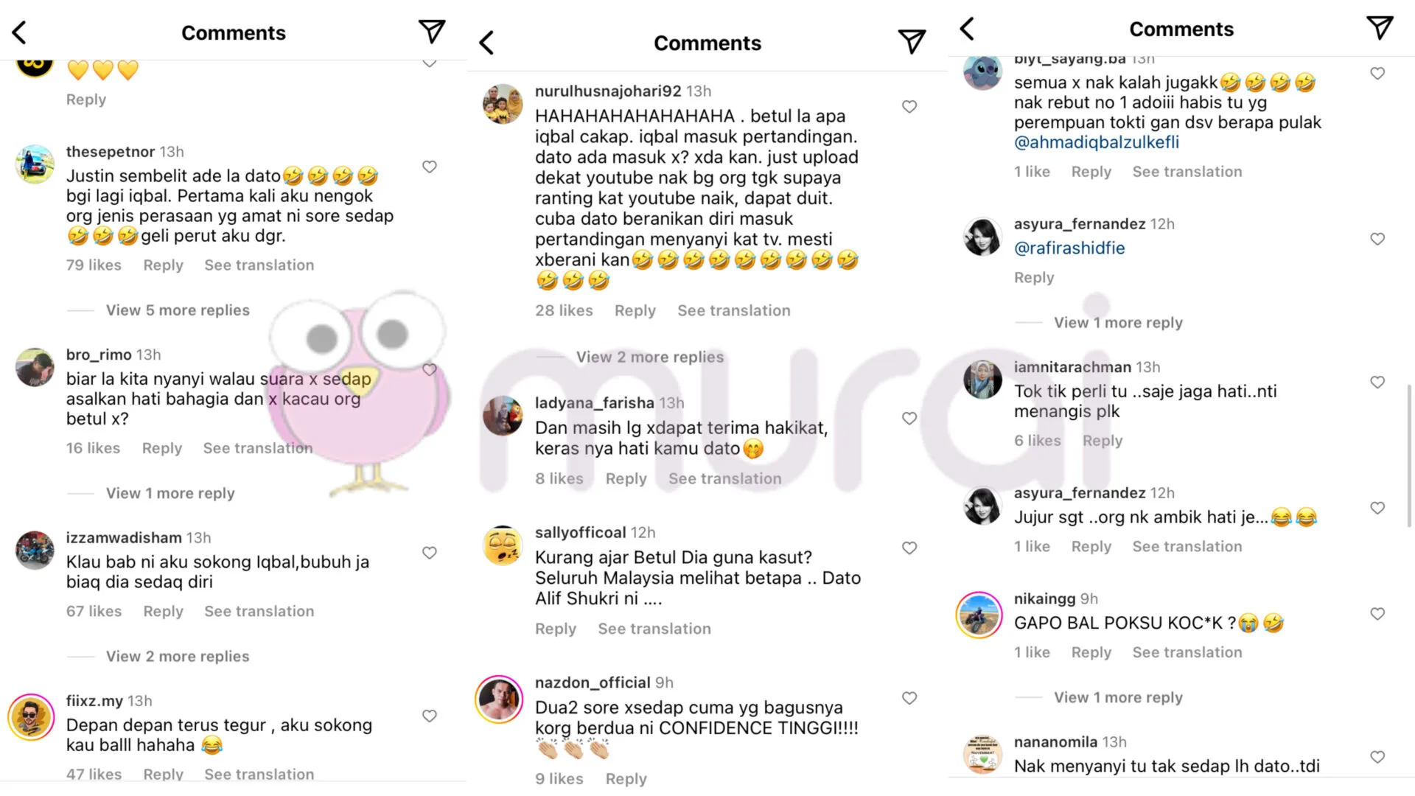The image size is (1415, 796).
Task: Open the @ahmadiqbalzulkefli mention
Action: pos(1096,142)
